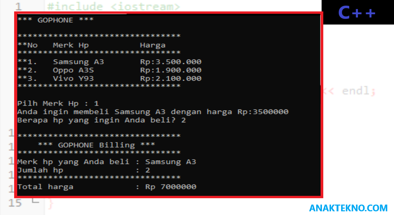394x215 pixels.
Task: Click the Merk hp yang Anda beli line
Action: pos(106,162)
